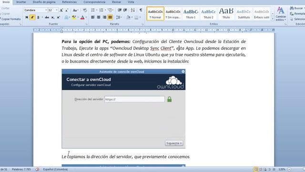Toggle justified text alignment

coord(110,17)
